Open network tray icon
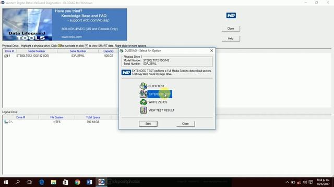Viewport: 334px width, 187px height. pos(299,182)
